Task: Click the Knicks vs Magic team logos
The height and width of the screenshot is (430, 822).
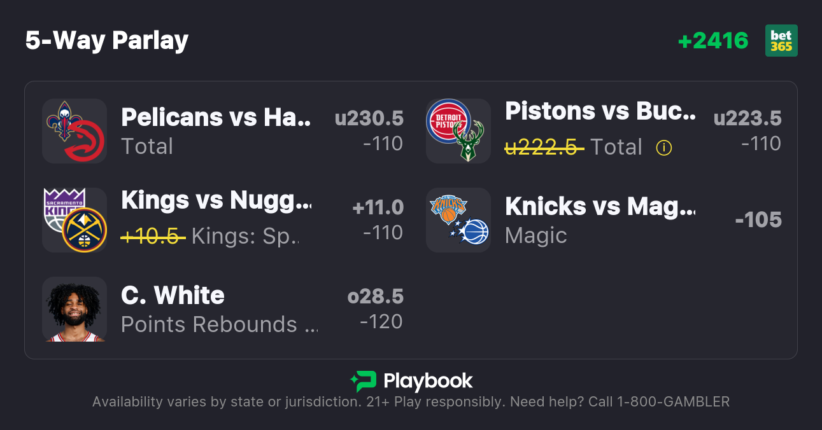Action: point(458,220)
